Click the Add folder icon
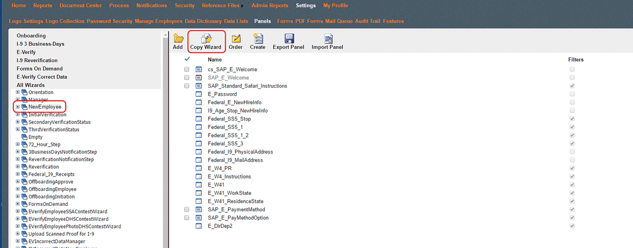The image size is (633, 248). (x=178, y=38)
